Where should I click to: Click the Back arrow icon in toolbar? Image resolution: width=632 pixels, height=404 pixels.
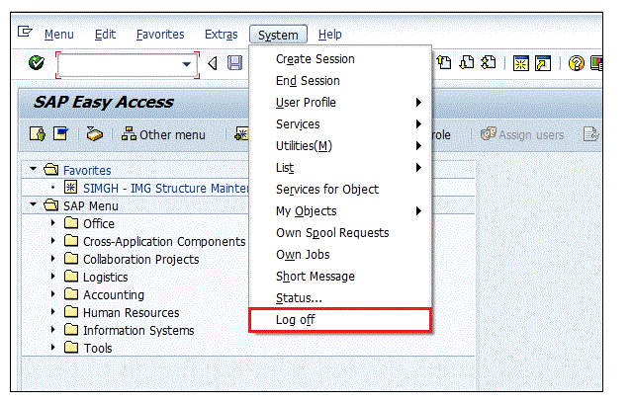click(x=213, y=63)
